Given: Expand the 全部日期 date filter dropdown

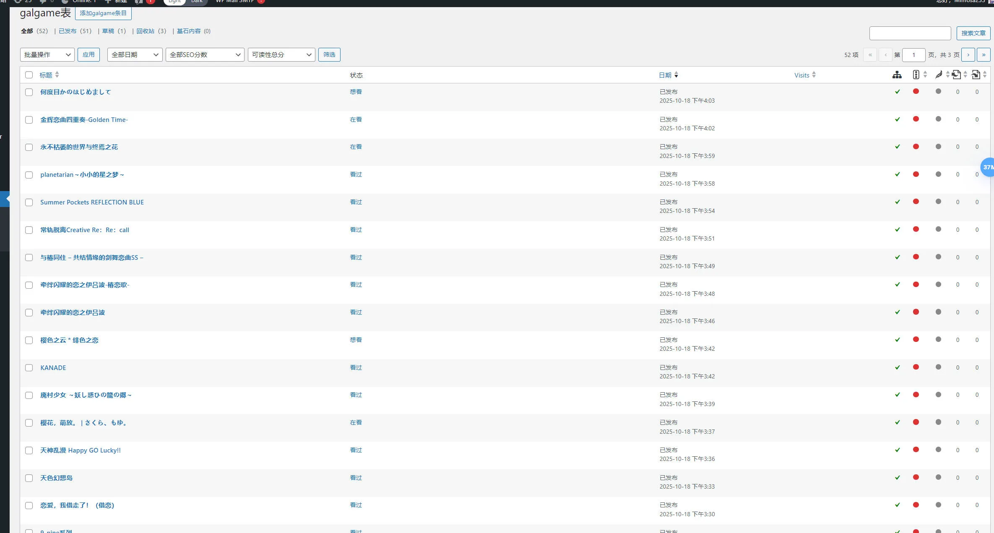Looking at the screenshot, I should [x=135, y=55].
